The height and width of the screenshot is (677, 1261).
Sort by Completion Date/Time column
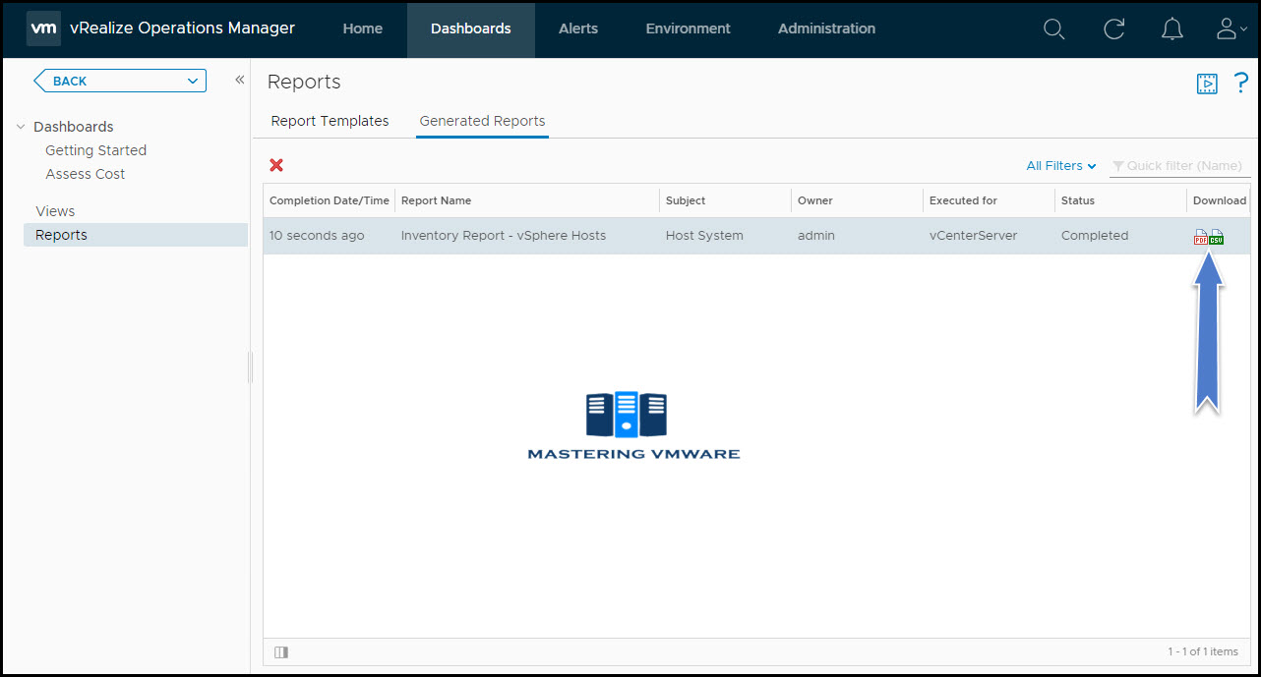point(330,200)
